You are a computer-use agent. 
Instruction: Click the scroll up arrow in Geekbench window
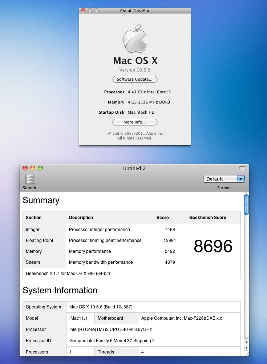click(x=246, y=342)
